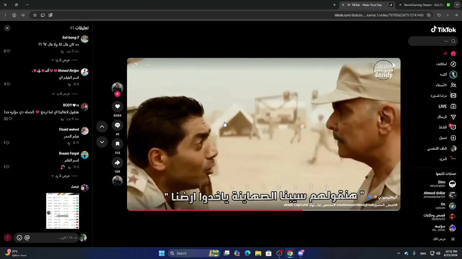Like Elsaid wahed's comment
462x259 pixels.
coord(8,143)
